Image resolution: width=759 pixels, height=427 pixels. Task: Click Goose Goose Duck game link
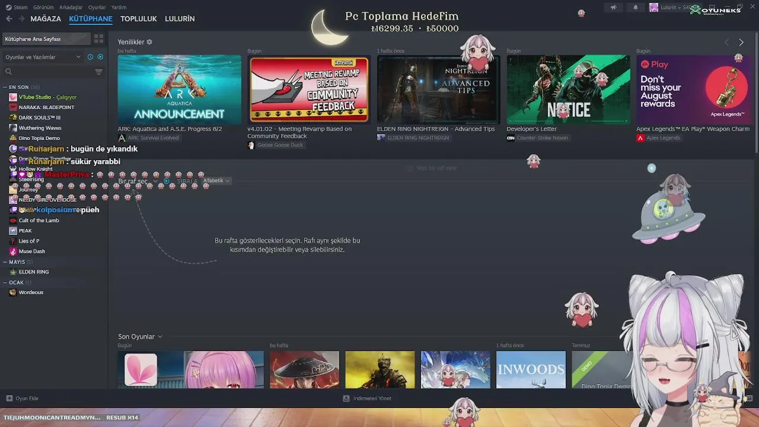pos(275,145)
